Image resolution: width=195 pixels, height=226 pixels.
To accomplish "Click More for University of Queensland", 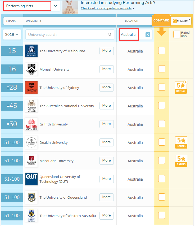I will [107, 197].
